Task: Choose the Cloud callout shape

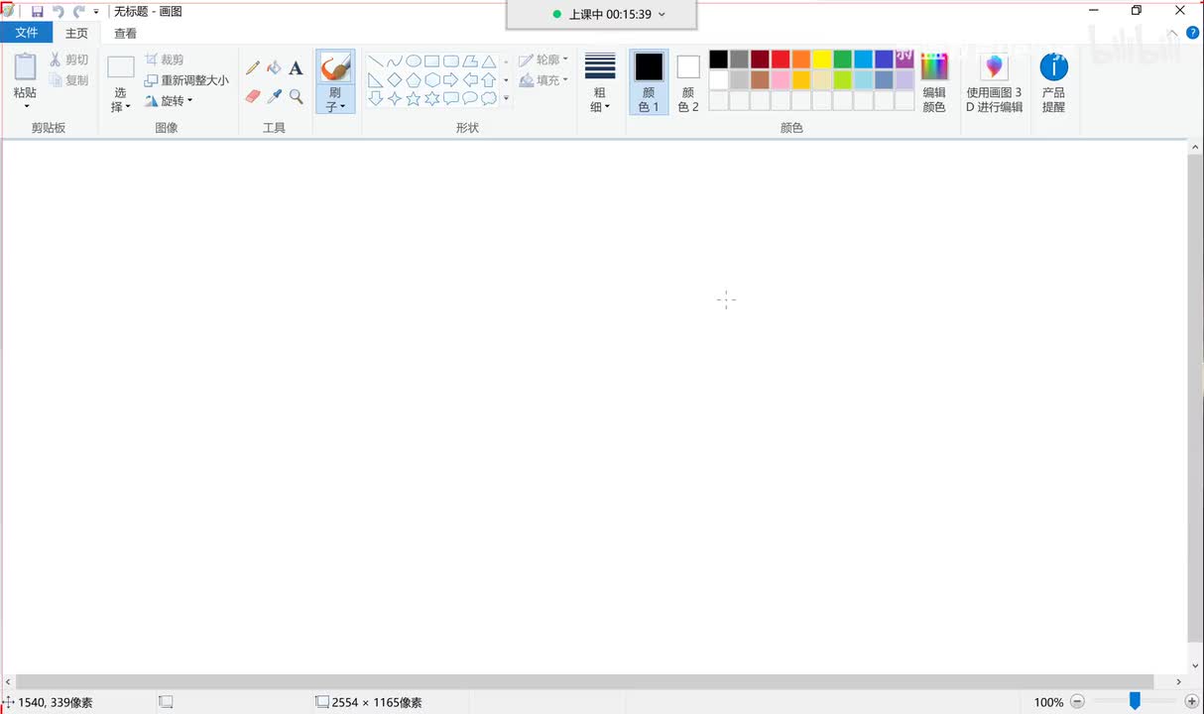Action: [489, 99]
